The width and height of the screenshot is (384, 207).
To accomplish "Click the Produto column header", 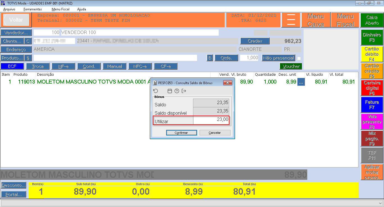I will (x=20, y=75).
